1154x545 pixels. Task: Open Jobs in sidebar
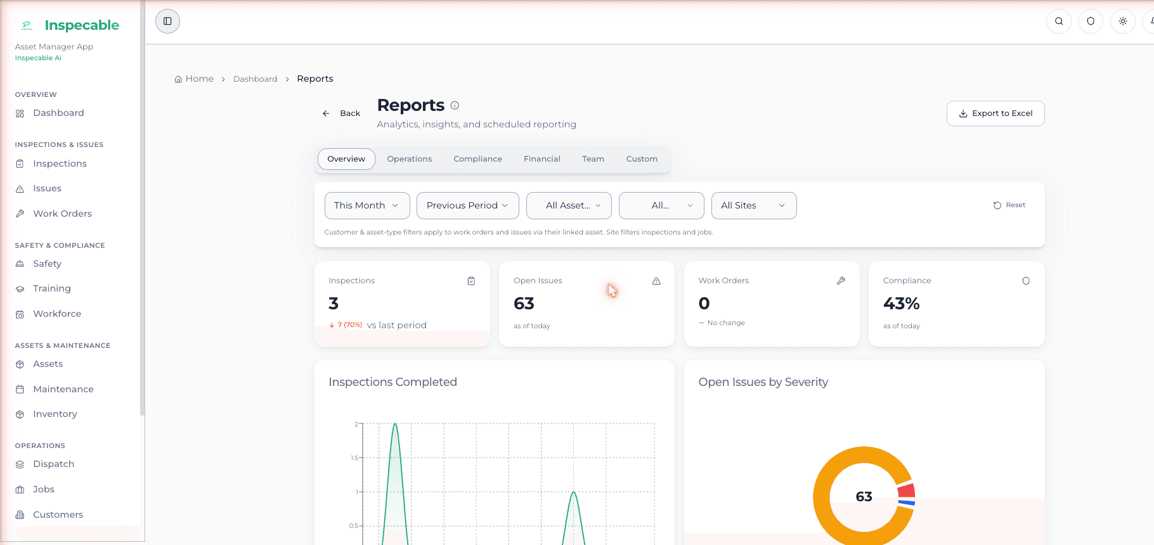(44, 489)
